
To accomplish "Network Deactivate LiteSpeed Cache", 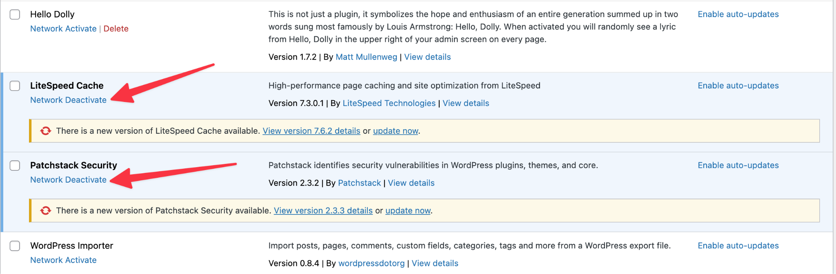I will (68, 100).
